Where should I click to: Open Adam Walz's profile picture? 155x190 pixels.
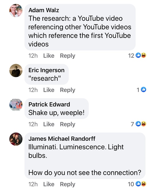16,11
